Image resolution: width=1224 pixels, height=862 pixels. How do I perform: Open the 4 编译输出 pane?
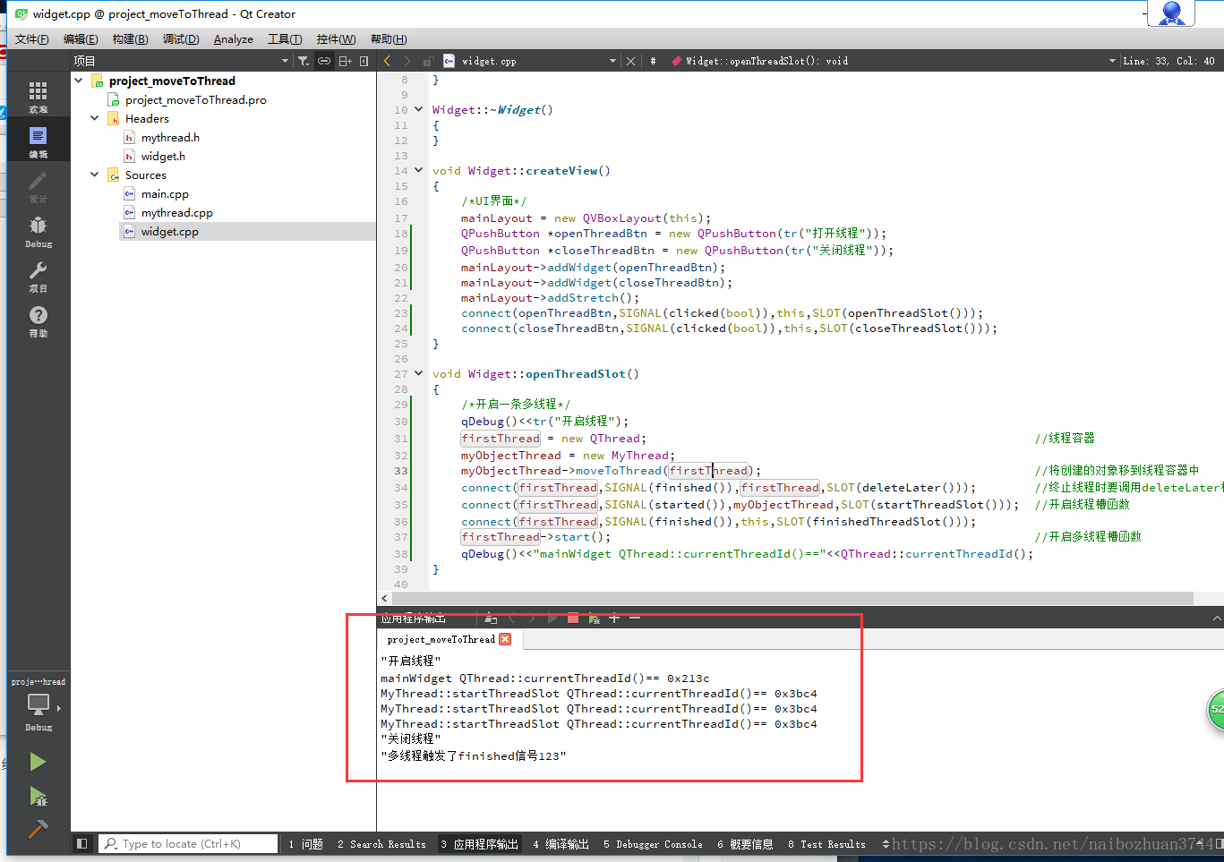pos(561,843)
